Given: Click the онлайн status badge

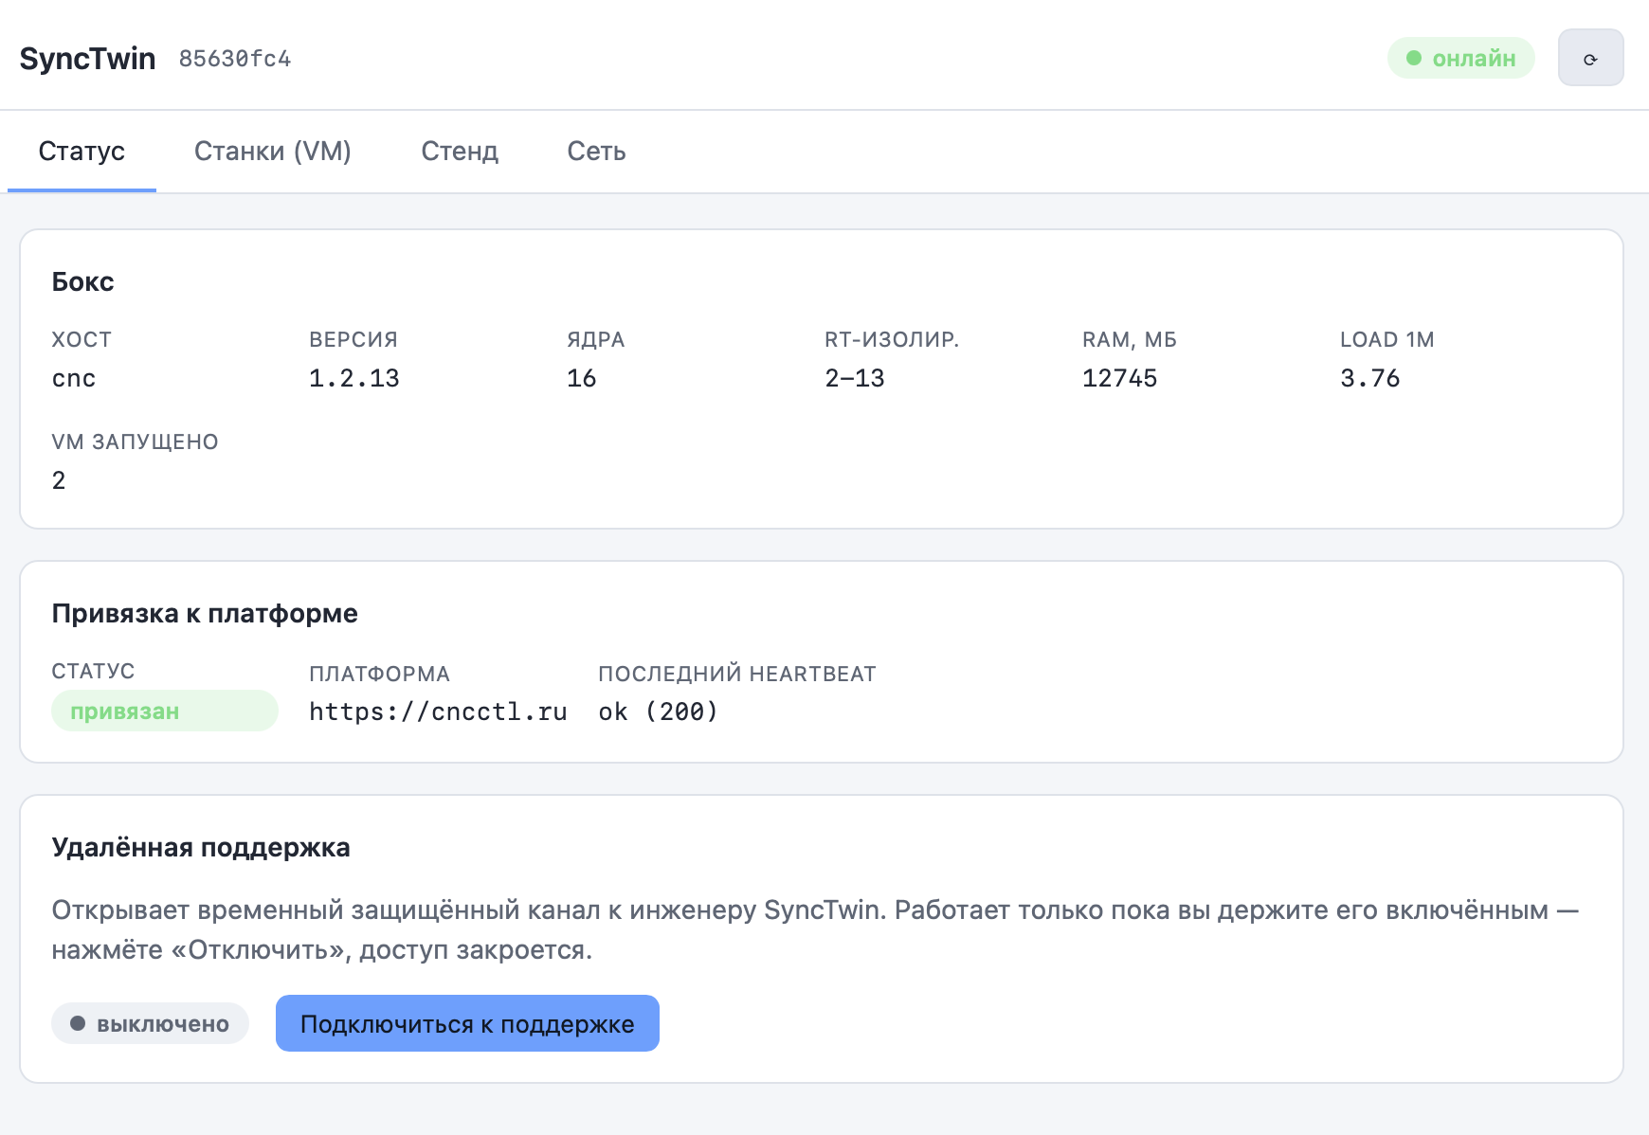Looking at the screenshot, I should (x=1460, y=58).
